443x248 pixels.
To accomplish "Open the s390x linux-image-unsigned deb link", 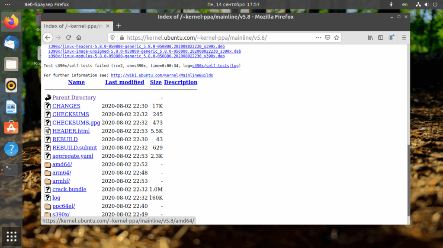I will [144, 51].
